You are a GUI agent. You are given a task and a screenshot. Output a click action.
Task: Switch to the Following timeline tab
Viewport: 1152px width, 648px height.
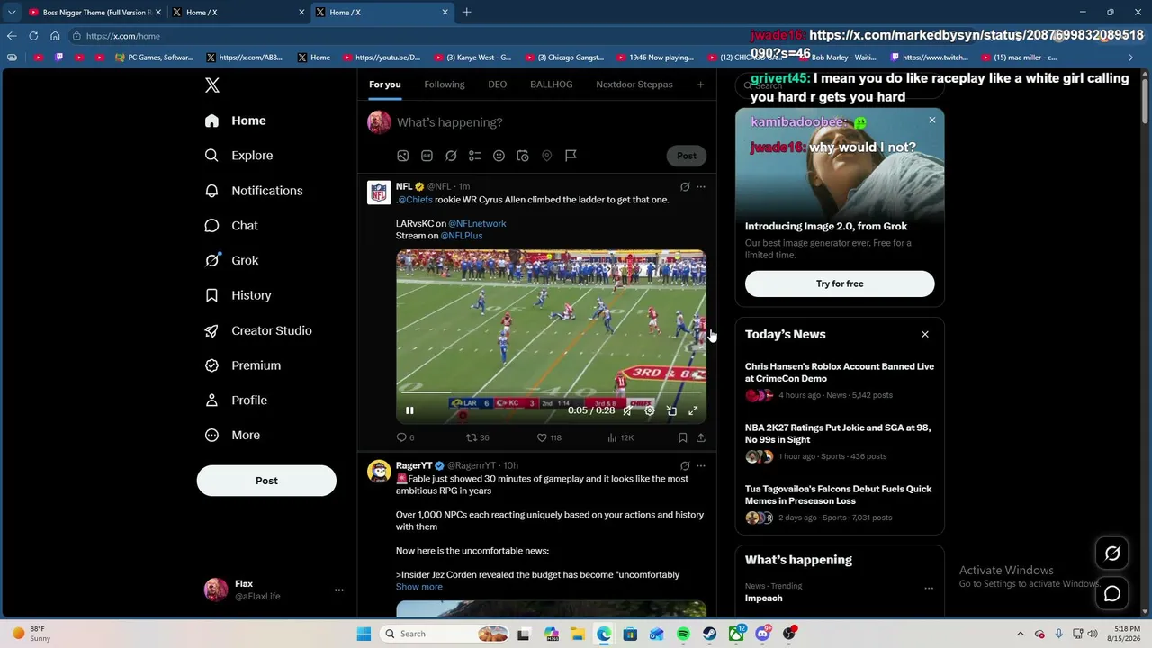click(445, 85)
